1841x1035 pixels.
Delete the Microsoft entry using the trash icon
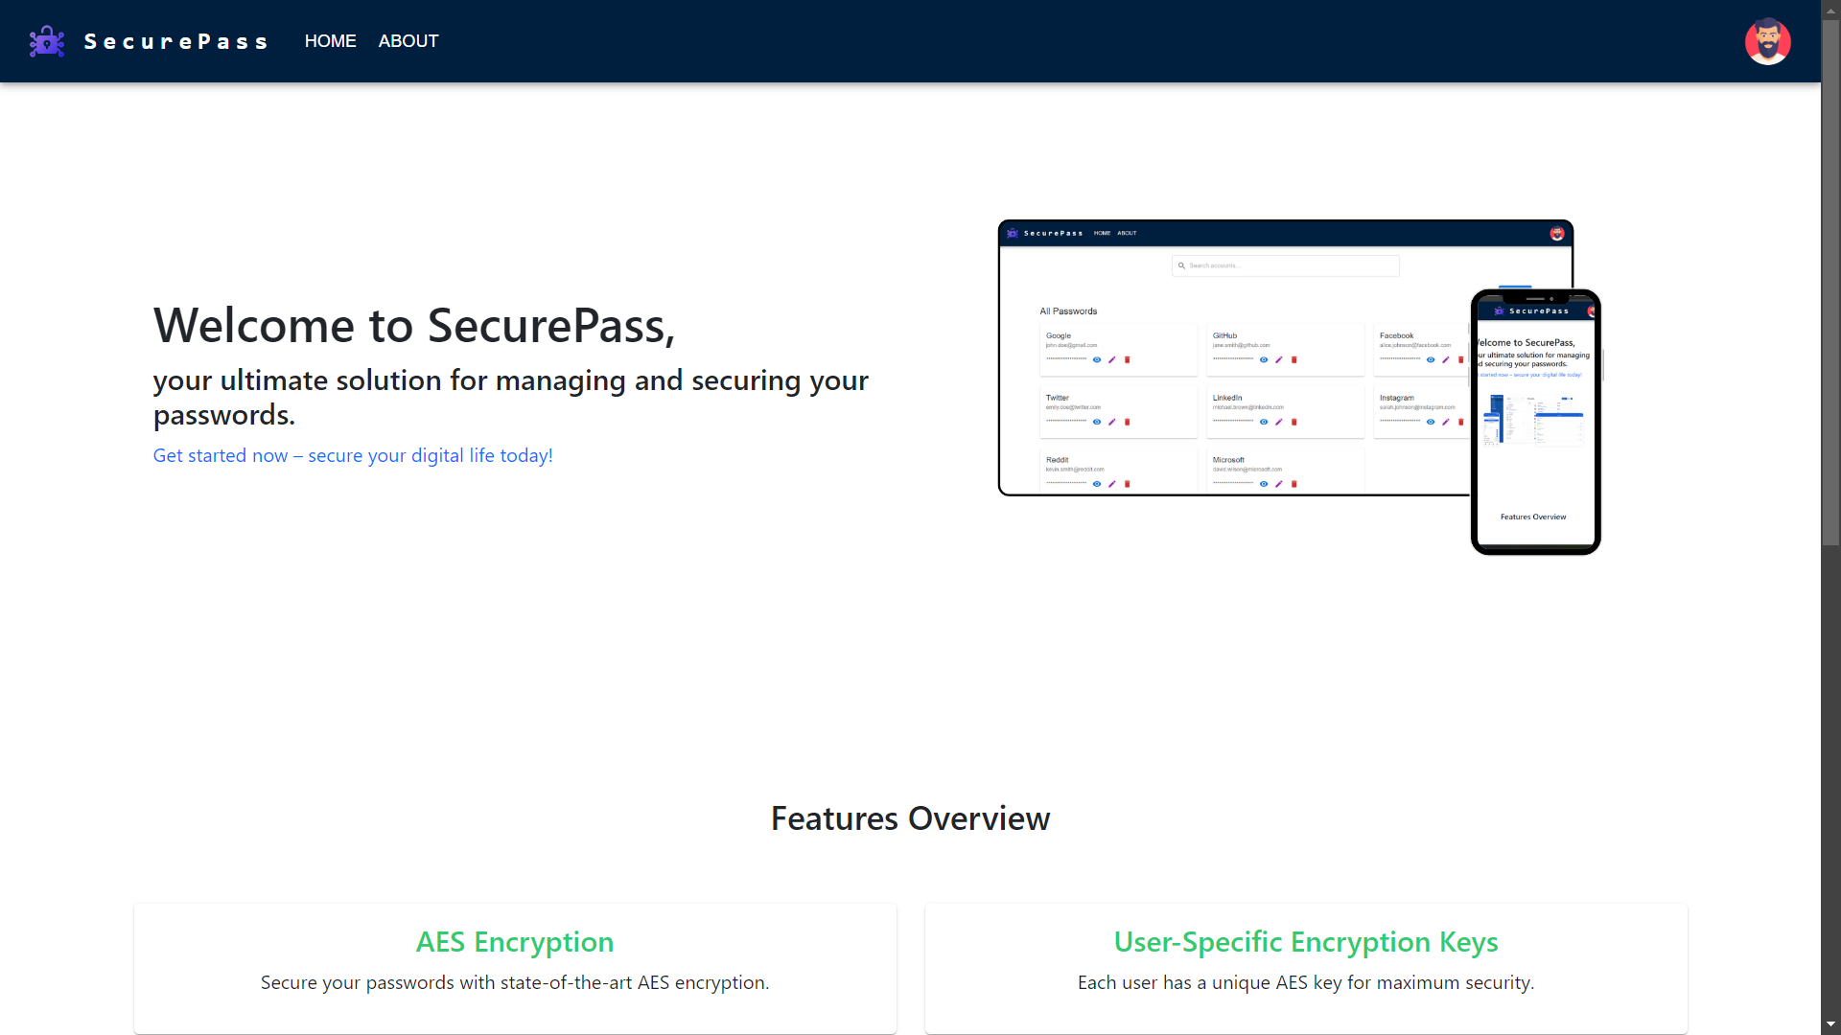1294,484
